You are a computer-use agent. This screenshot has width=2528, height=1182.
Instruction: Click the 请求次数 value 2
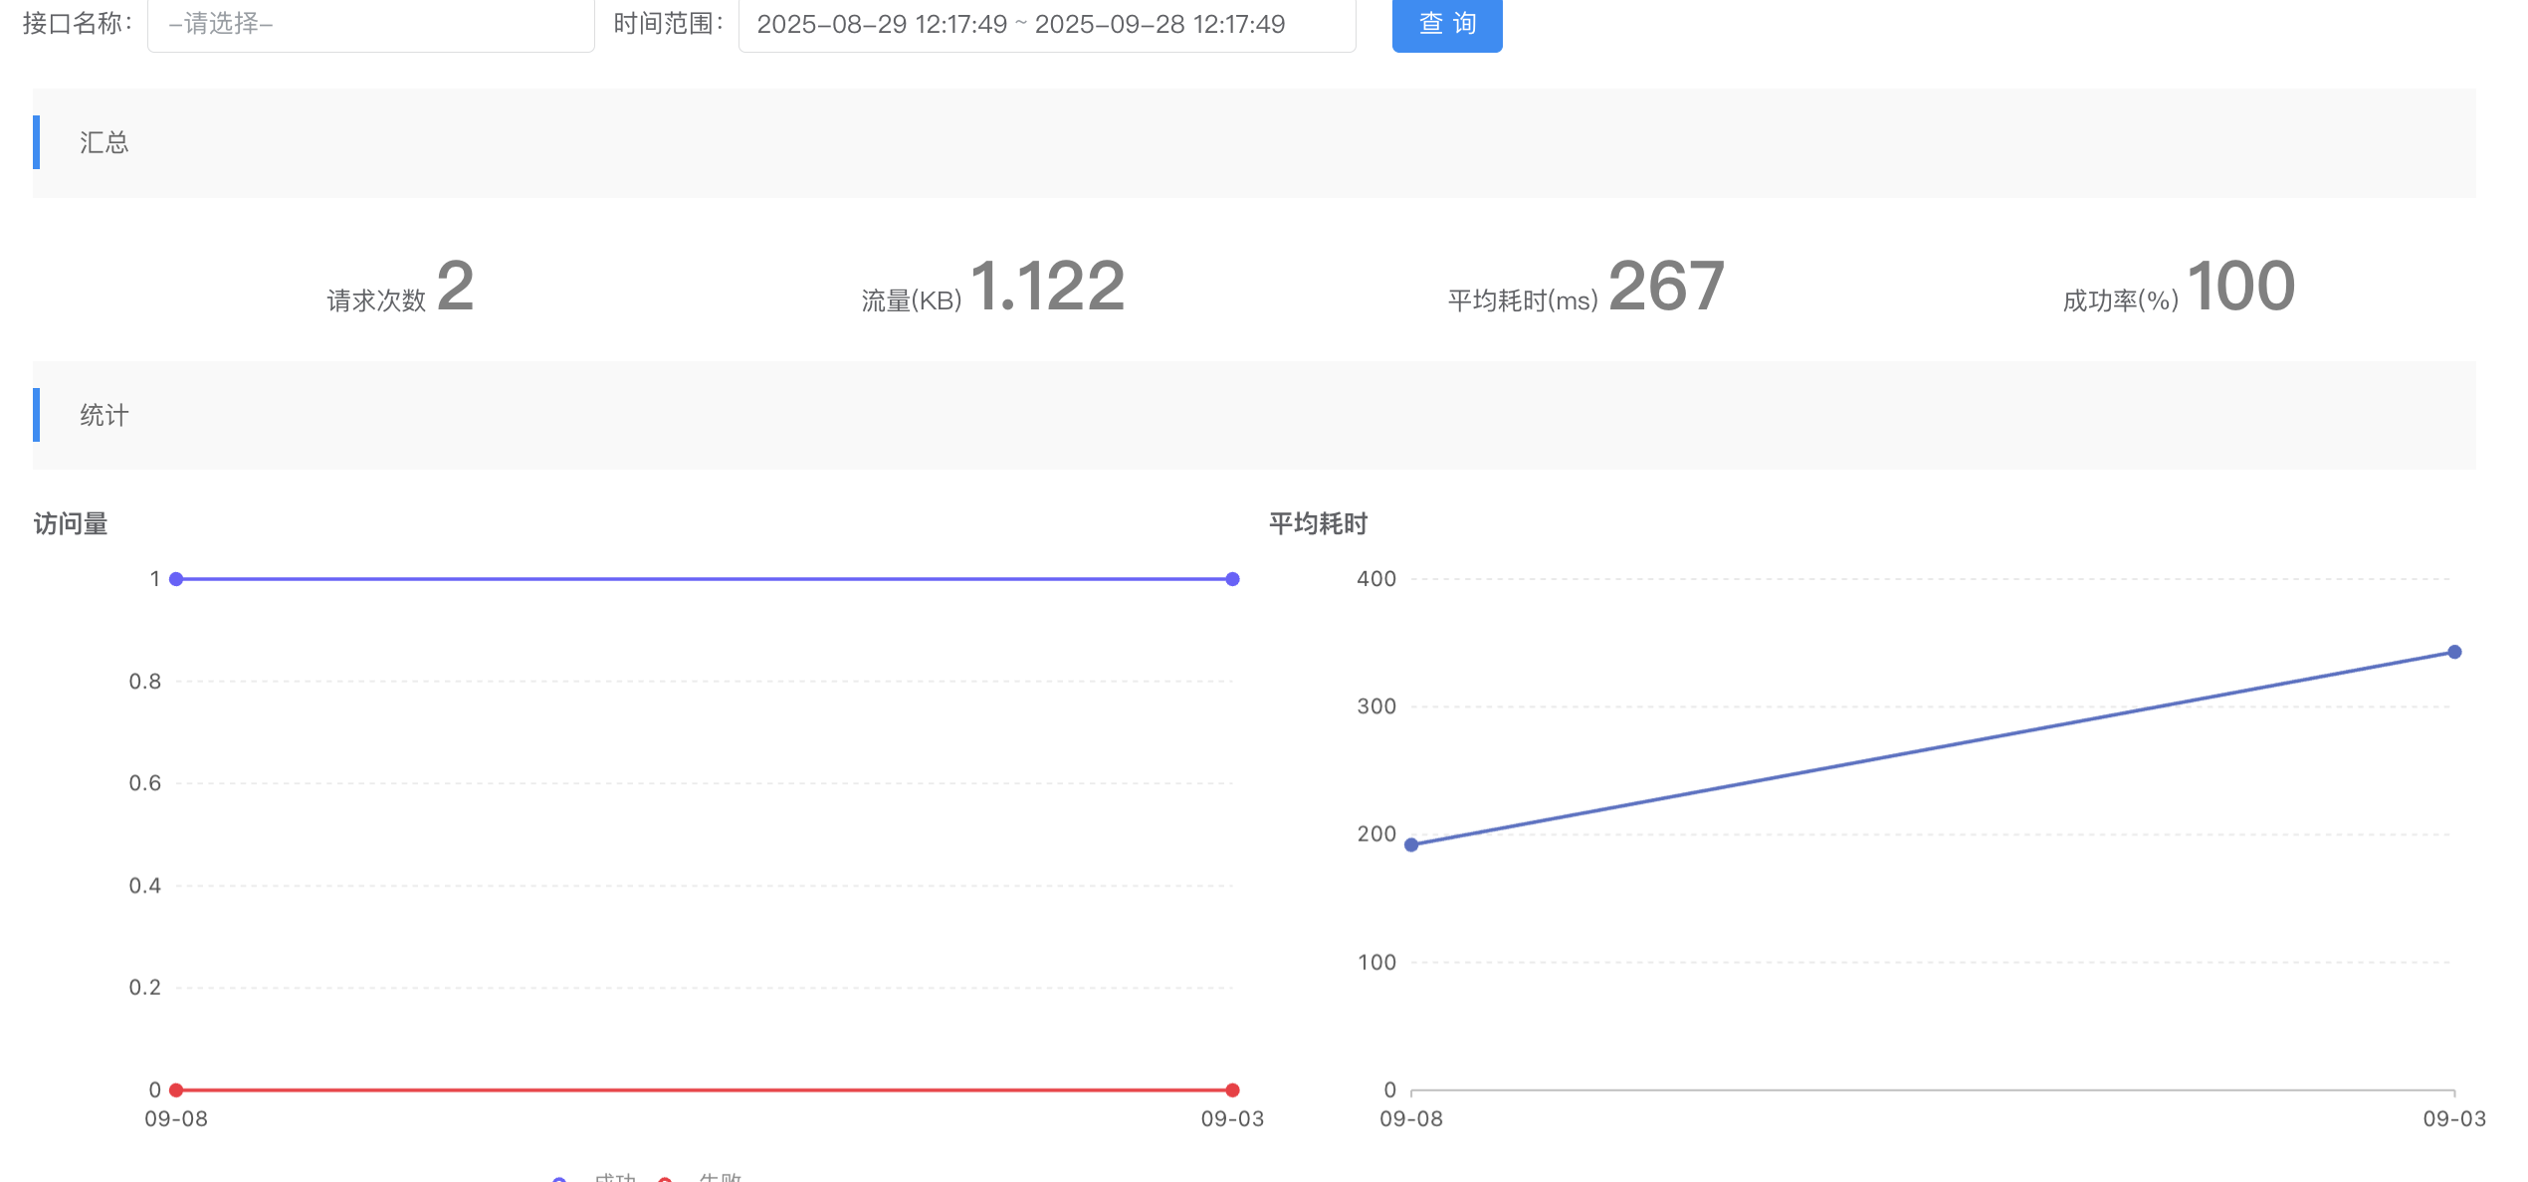455,287
